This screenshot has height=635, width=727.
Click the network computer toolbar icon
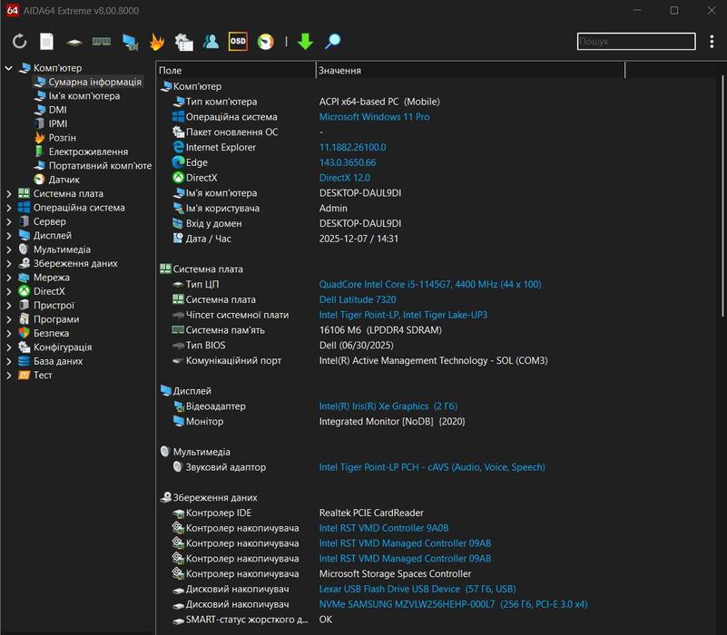tap(131, 42)
